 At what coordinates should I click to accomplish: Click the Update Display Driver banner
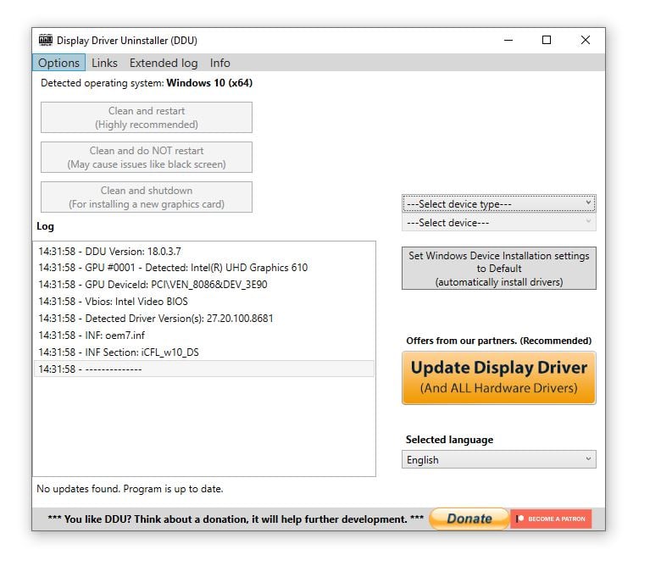[499, 378]
